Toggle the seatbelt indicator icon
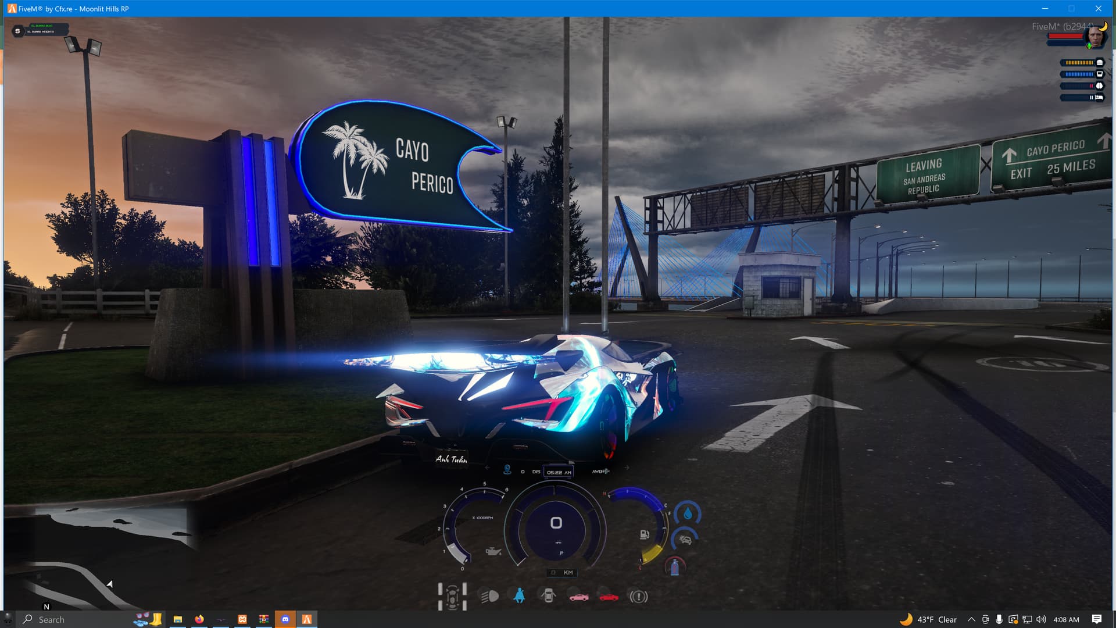 point(518,595)
